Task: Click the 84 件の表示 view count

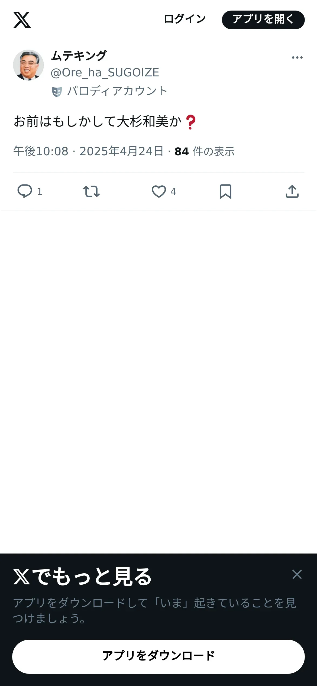Action: click(x=205, y=151)
